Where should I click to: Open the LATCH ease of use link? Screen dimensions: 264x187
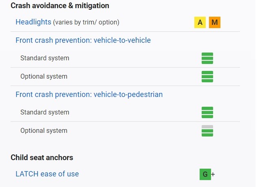[47, 174]
